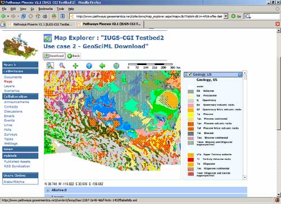
Task: Open the News sidebar header
Action: click(x=20, y=149)
